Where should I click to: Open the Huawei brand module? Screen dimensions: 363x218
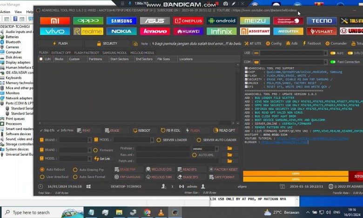(x=188, y=32)
